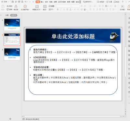The height and width of the screenshot is (121, 130).
Task: Open the 开始 (Home) ribbon tab
Action: point(38,2)
